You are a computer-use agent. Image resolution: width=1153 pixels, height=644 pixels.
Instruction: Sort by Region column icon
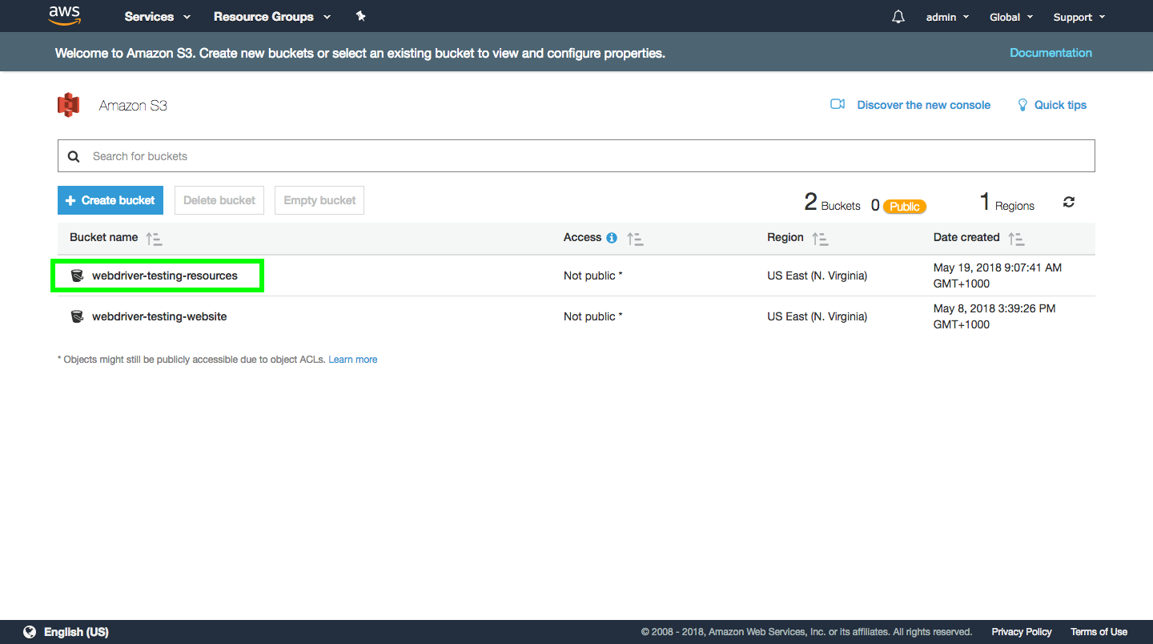coord(819,239)
